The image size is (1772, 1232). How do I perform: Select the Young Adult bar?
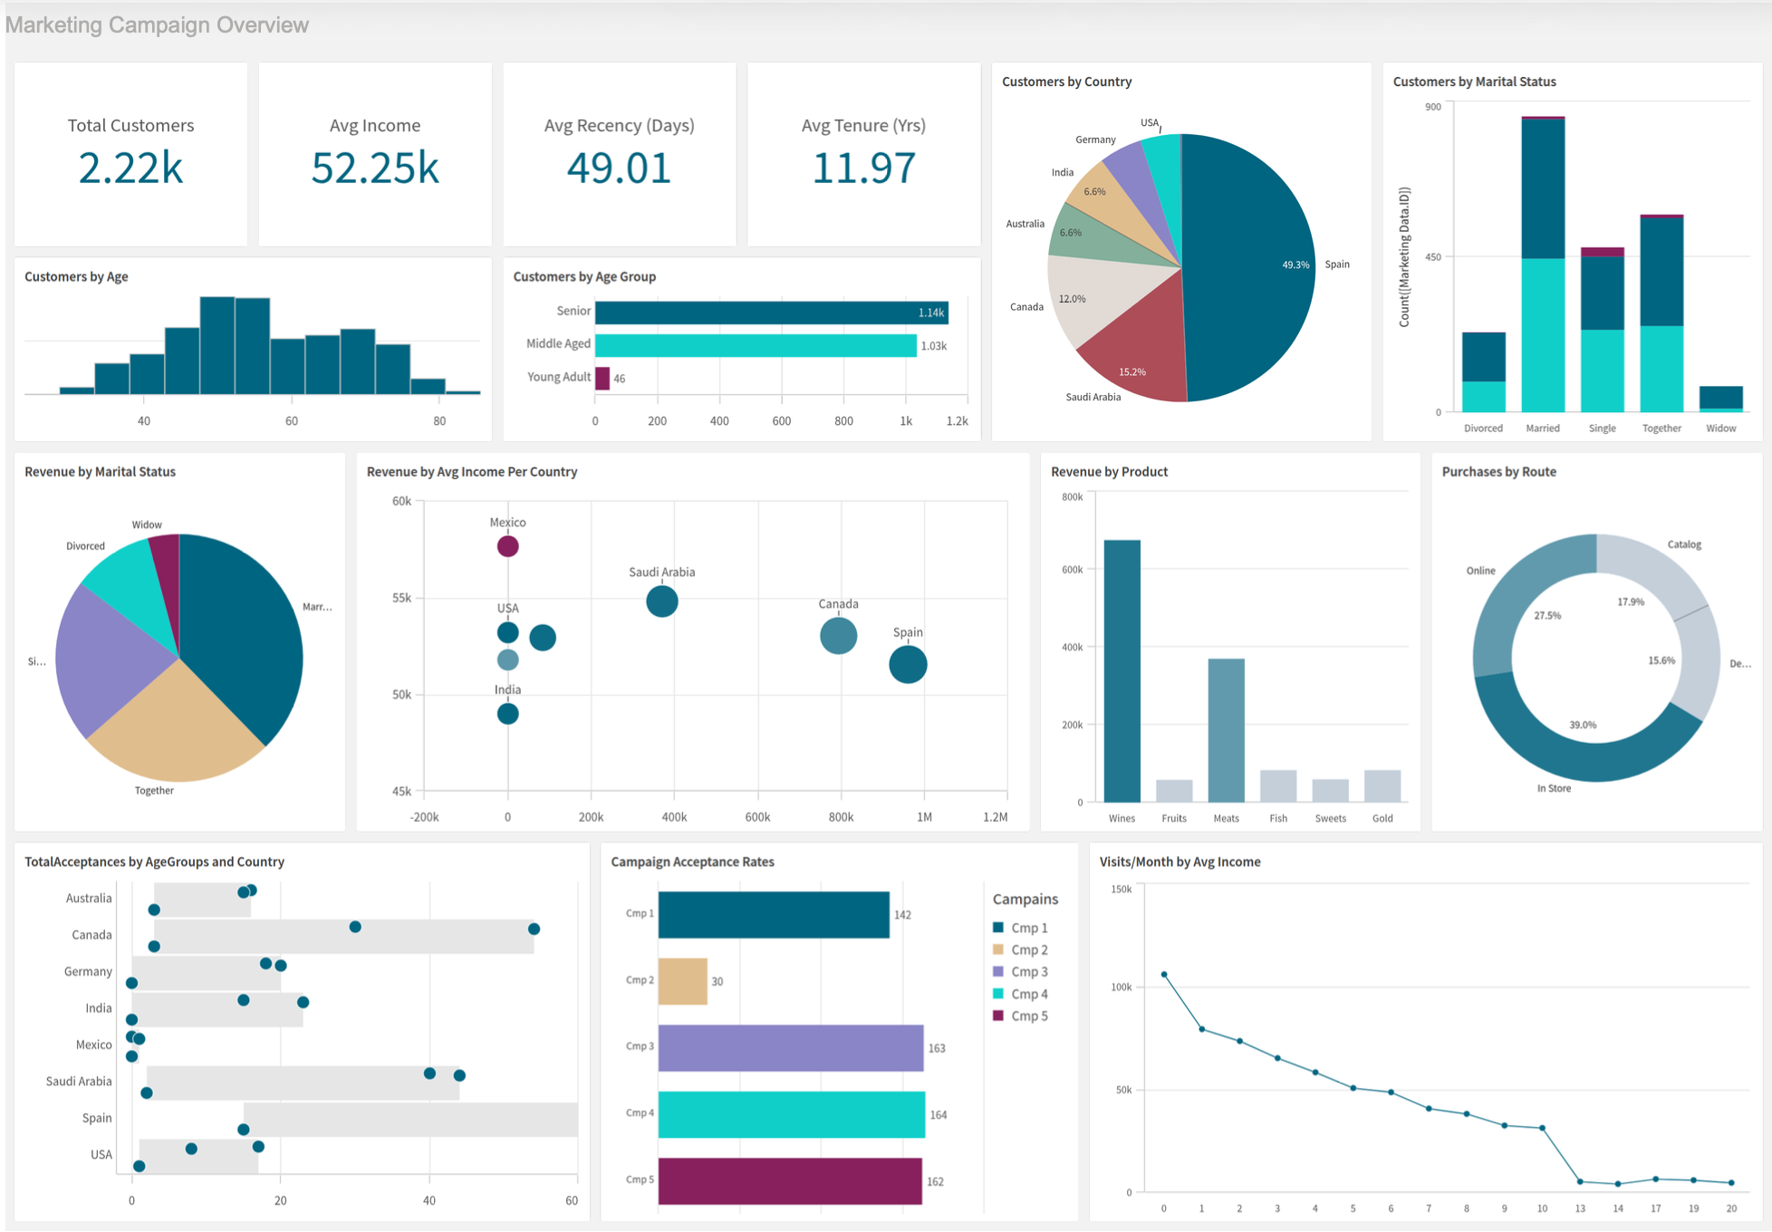click(602, 379)
